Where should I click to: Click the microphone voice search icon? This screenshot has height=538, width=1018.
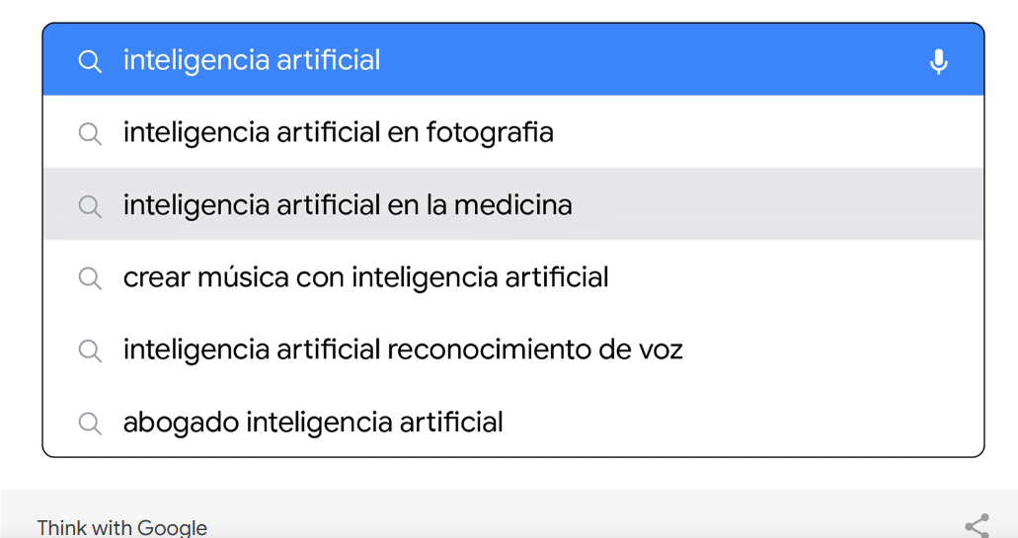point(938,61)
